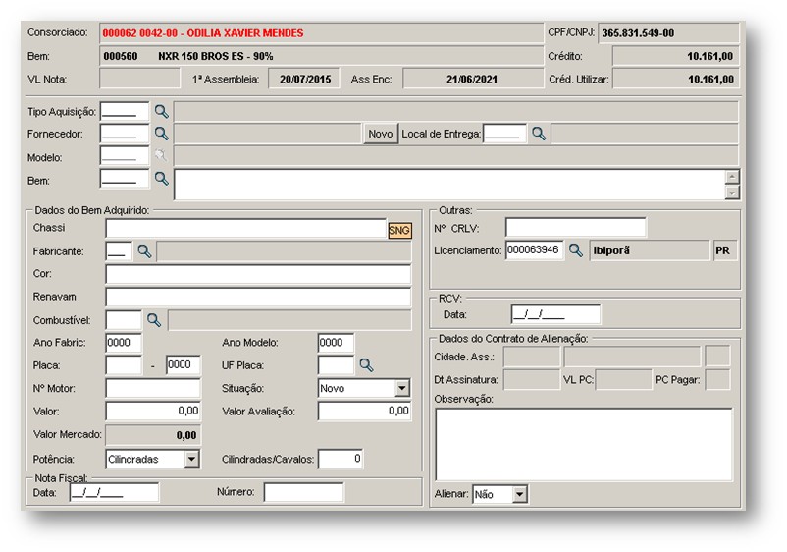Viewport: 787px width, 552px height.
Task: Click the Renavam input field
Action: pos(258,297)
